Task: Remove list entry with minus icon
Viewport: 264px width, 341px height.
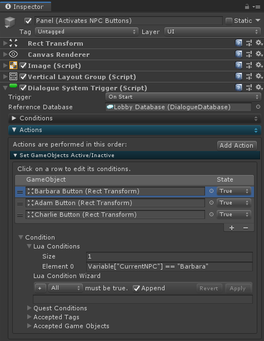Action: (x=246, y=228)
